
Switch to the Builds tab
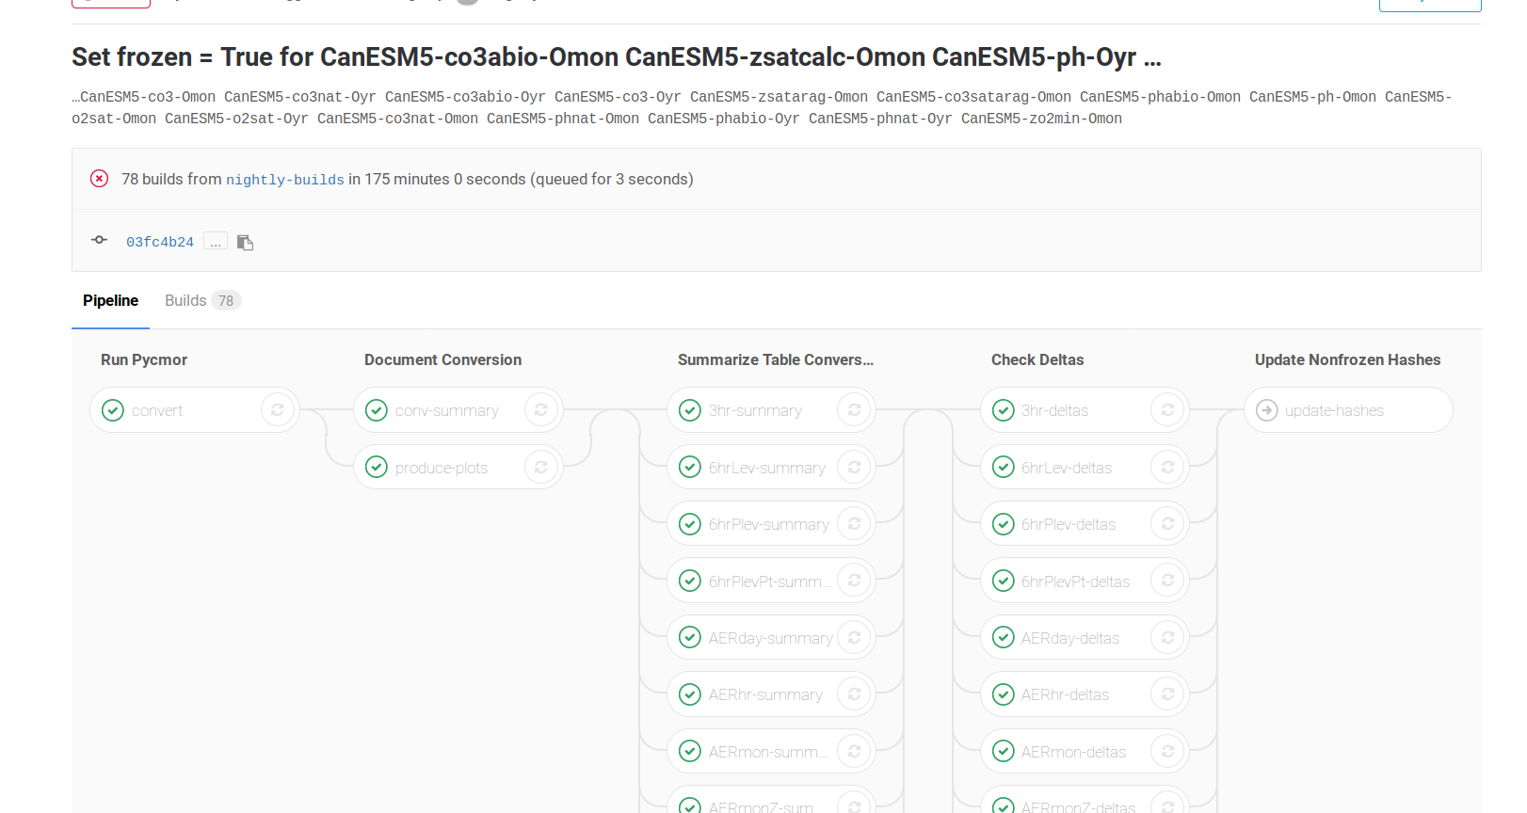pos(185,301)
